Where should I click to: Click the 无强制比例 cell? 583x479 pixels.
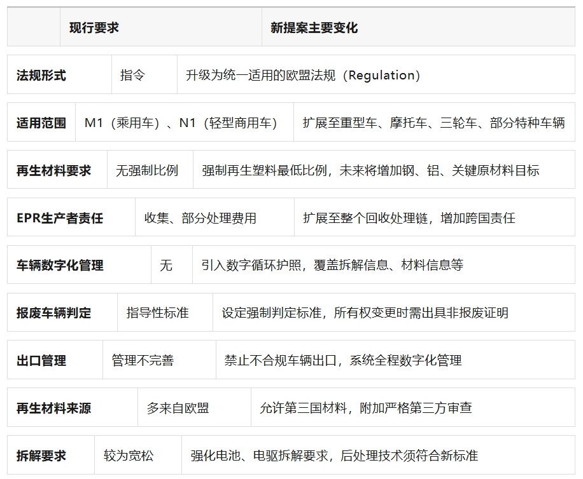coord(147,171)
